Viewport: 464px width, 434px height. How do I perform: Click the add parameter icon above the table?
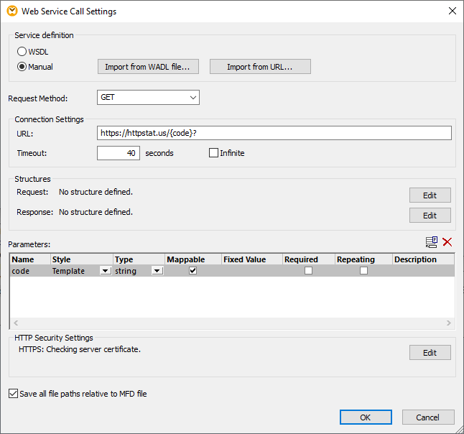432,242
